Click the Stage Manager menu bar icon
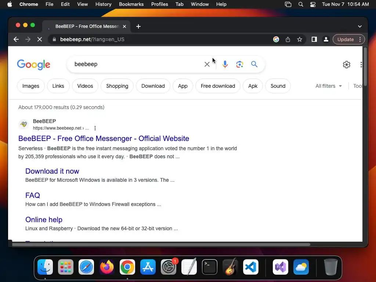376x282 pixels. pos(288,4)
